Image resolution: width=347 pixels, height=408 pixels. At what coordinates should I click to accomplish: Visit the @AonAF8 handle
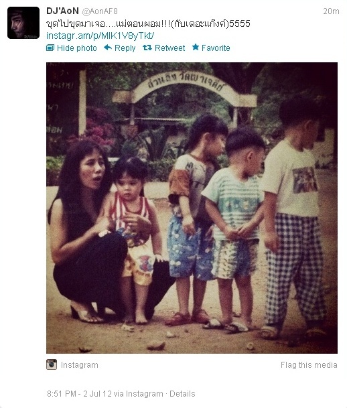(x=100, y=11)
